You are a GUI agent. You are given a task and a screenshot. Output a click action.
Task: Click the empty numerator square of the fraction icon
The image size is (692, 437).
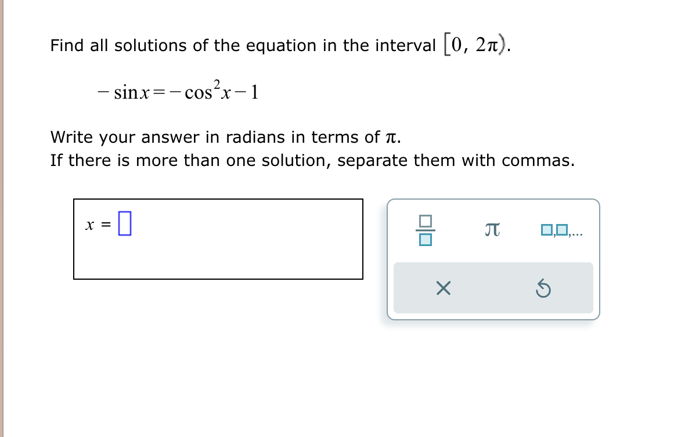(426, 221)
